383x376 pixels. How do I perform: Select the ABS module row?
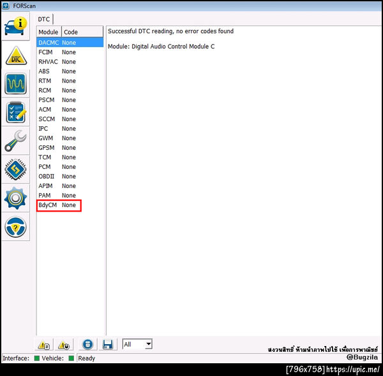(x=70, y=71)
